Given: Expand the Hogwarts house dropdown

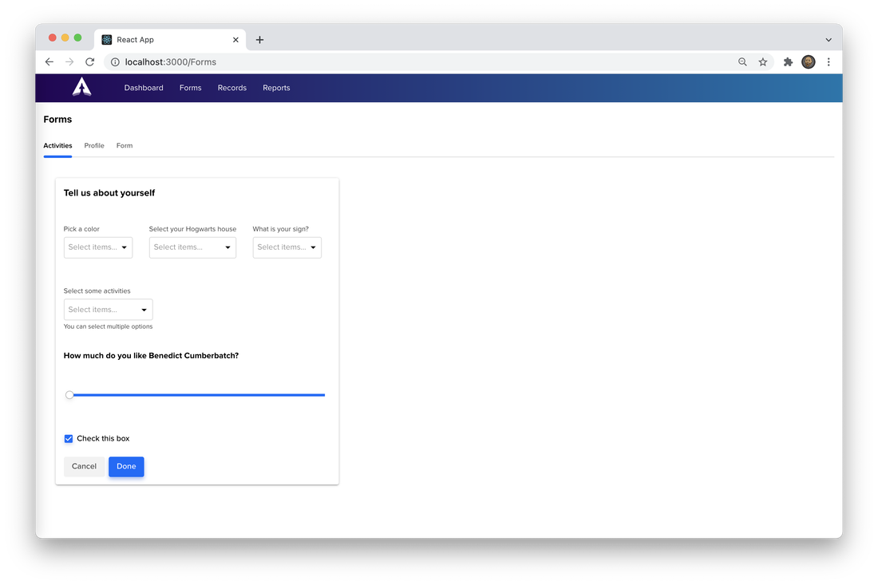Looking at the screenshot, I should click(192, 247).
